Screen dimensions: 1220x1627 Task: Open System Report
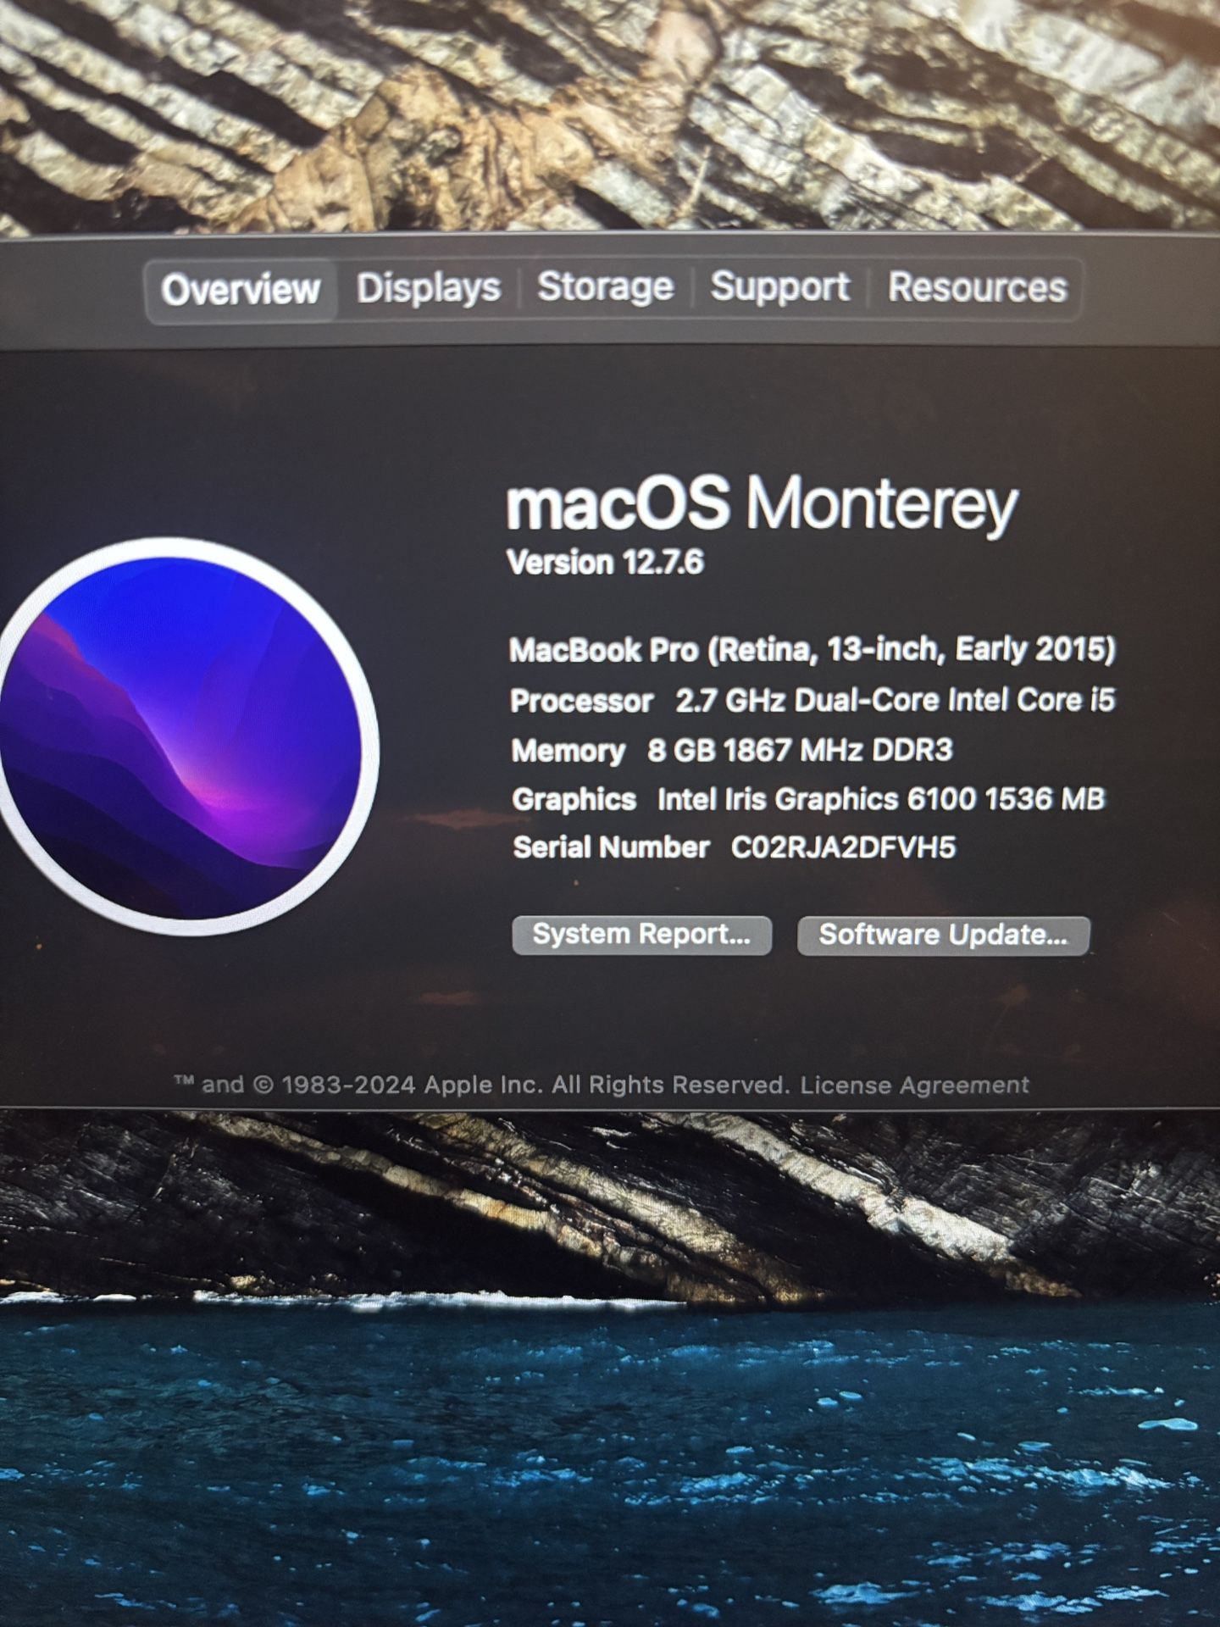point(641,935)
